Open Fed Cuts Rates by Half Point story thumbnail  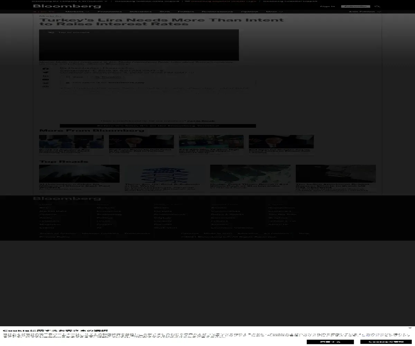point(141,142)
